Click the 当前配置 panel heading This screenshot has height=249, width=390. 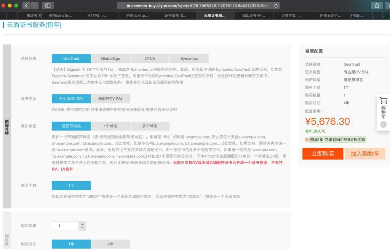click(314, 51)
